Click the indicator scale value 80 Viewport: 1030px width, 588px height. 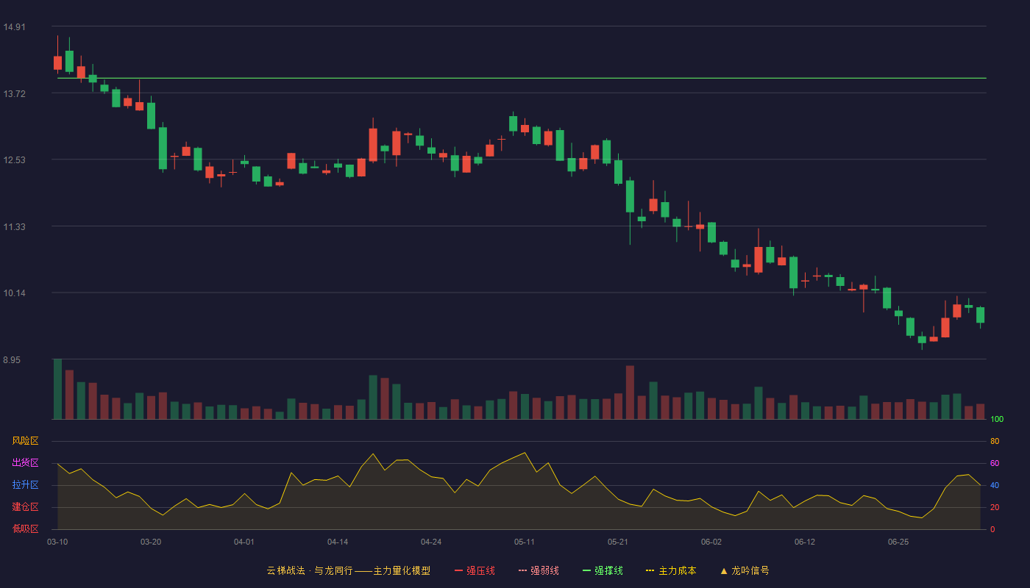[x=995, y=441]
